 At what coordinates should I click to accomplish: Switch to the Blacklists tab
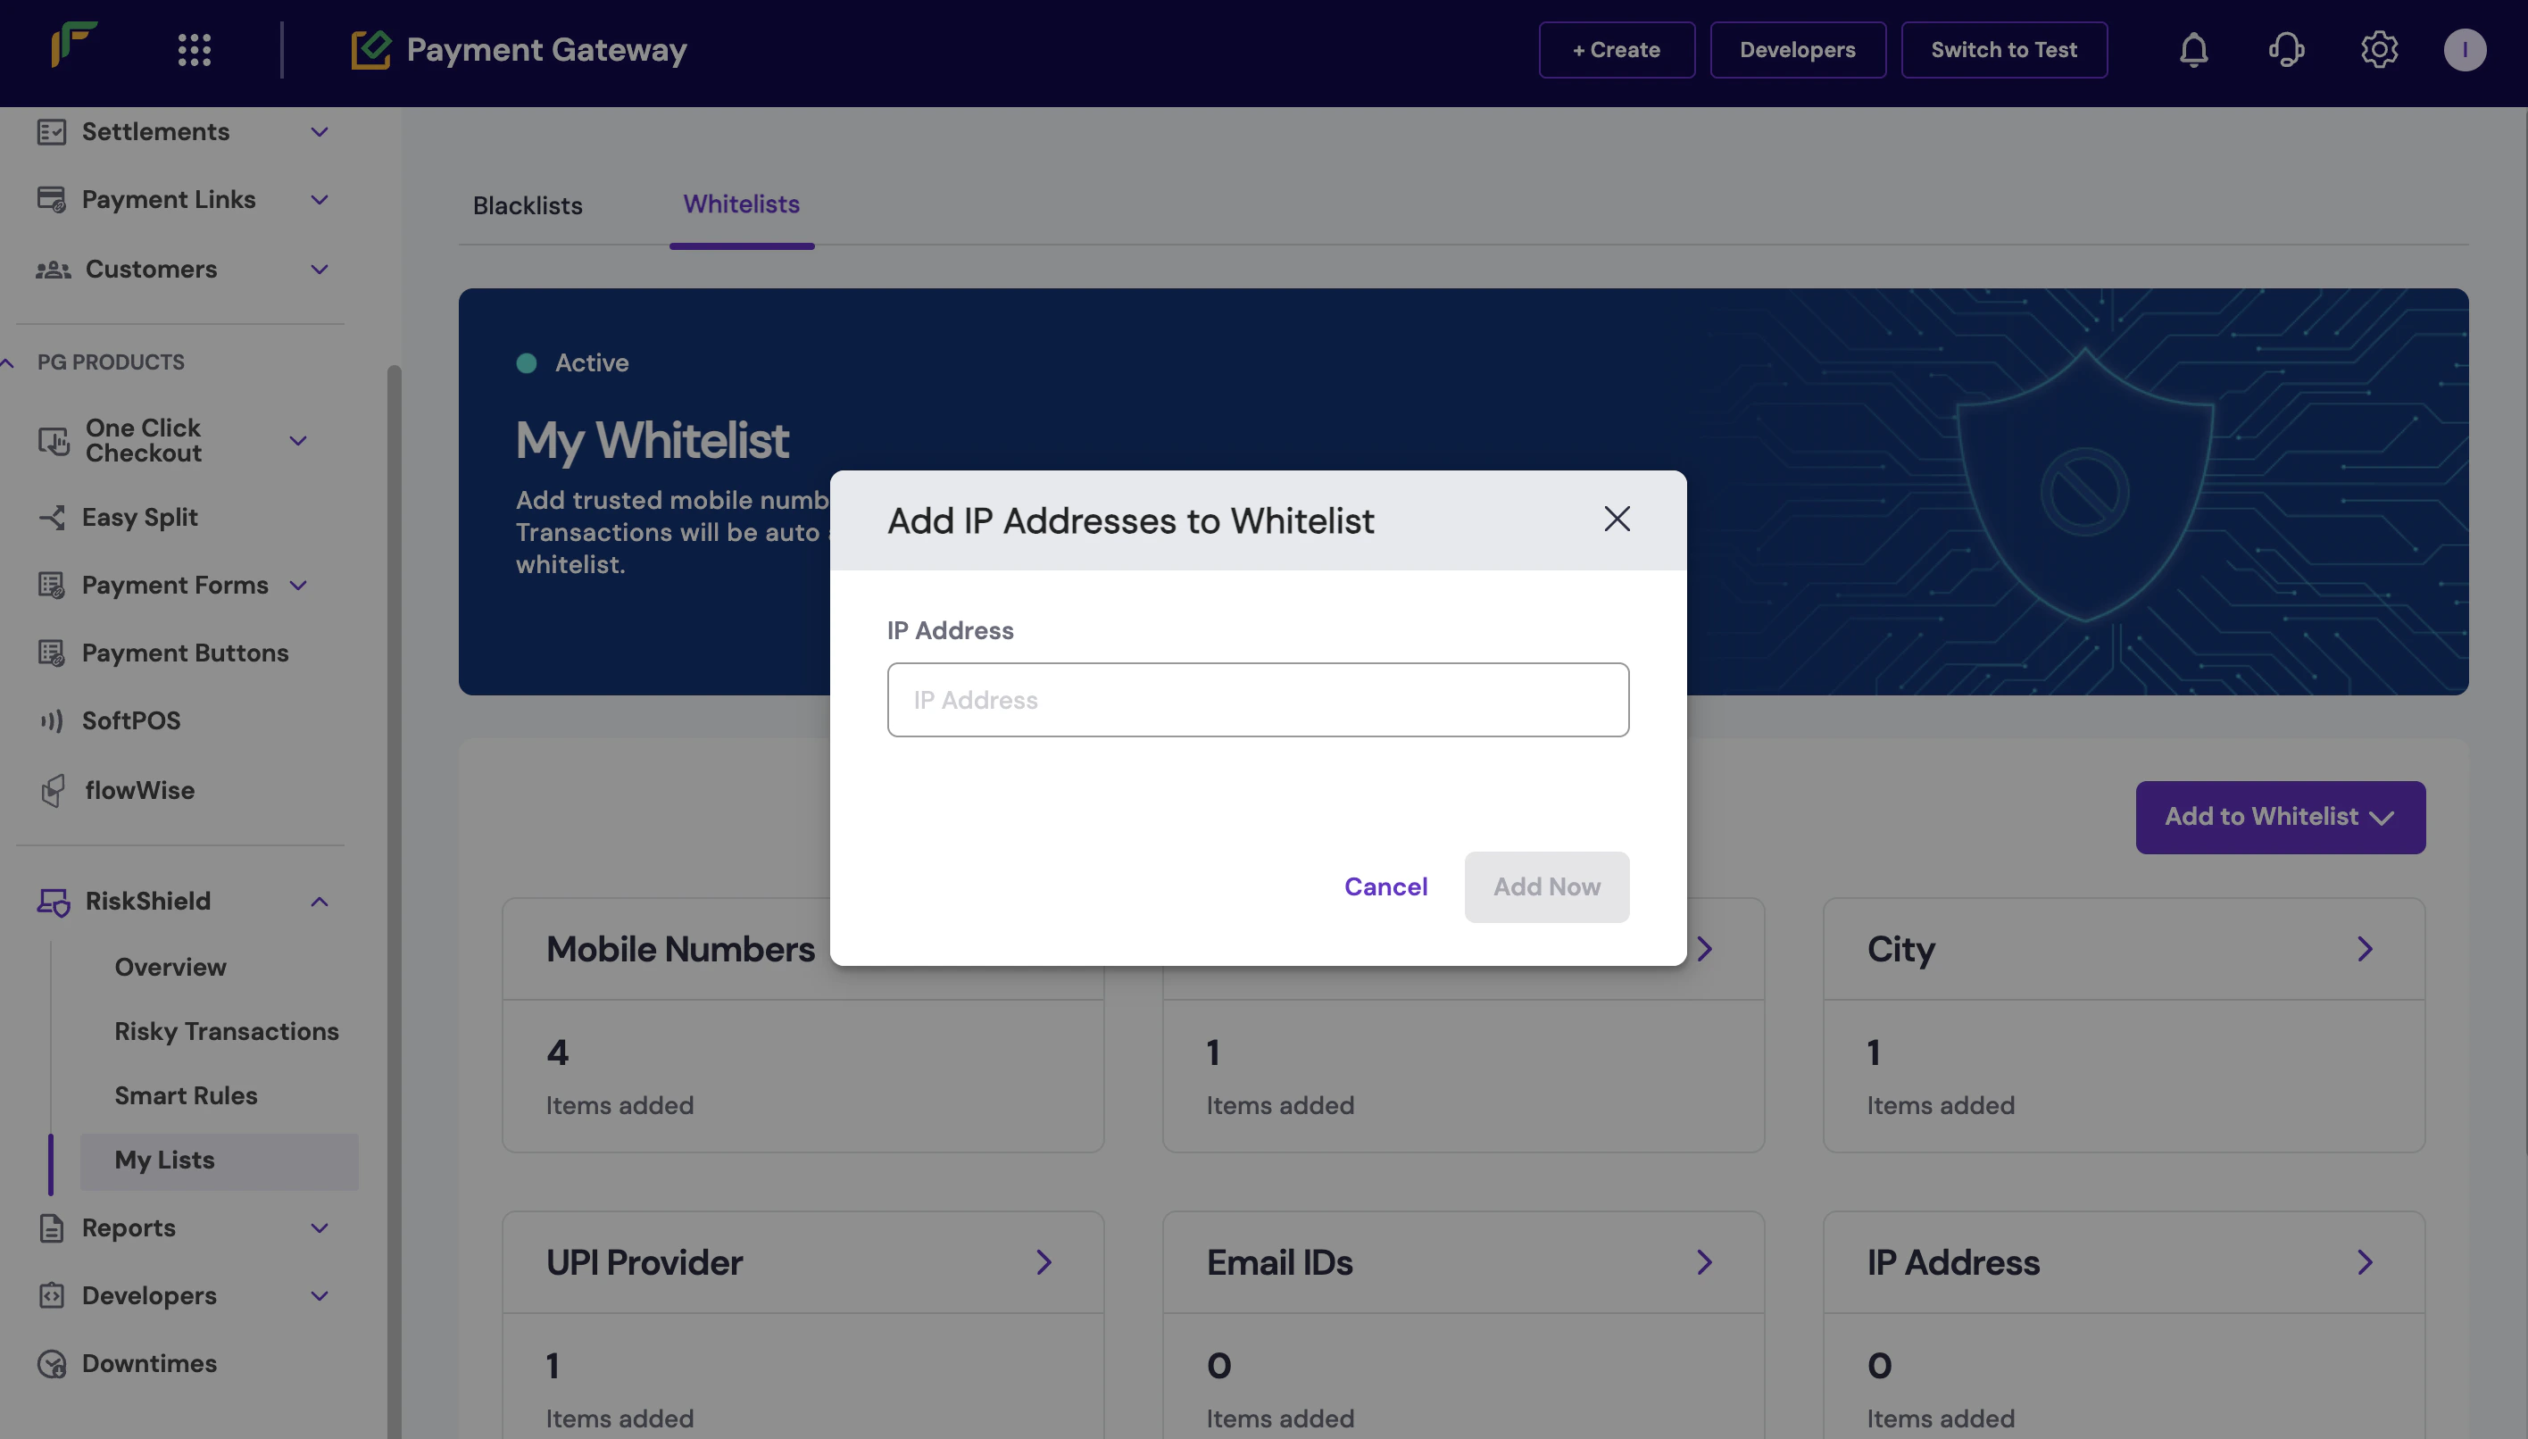click(x=528, y=205)
